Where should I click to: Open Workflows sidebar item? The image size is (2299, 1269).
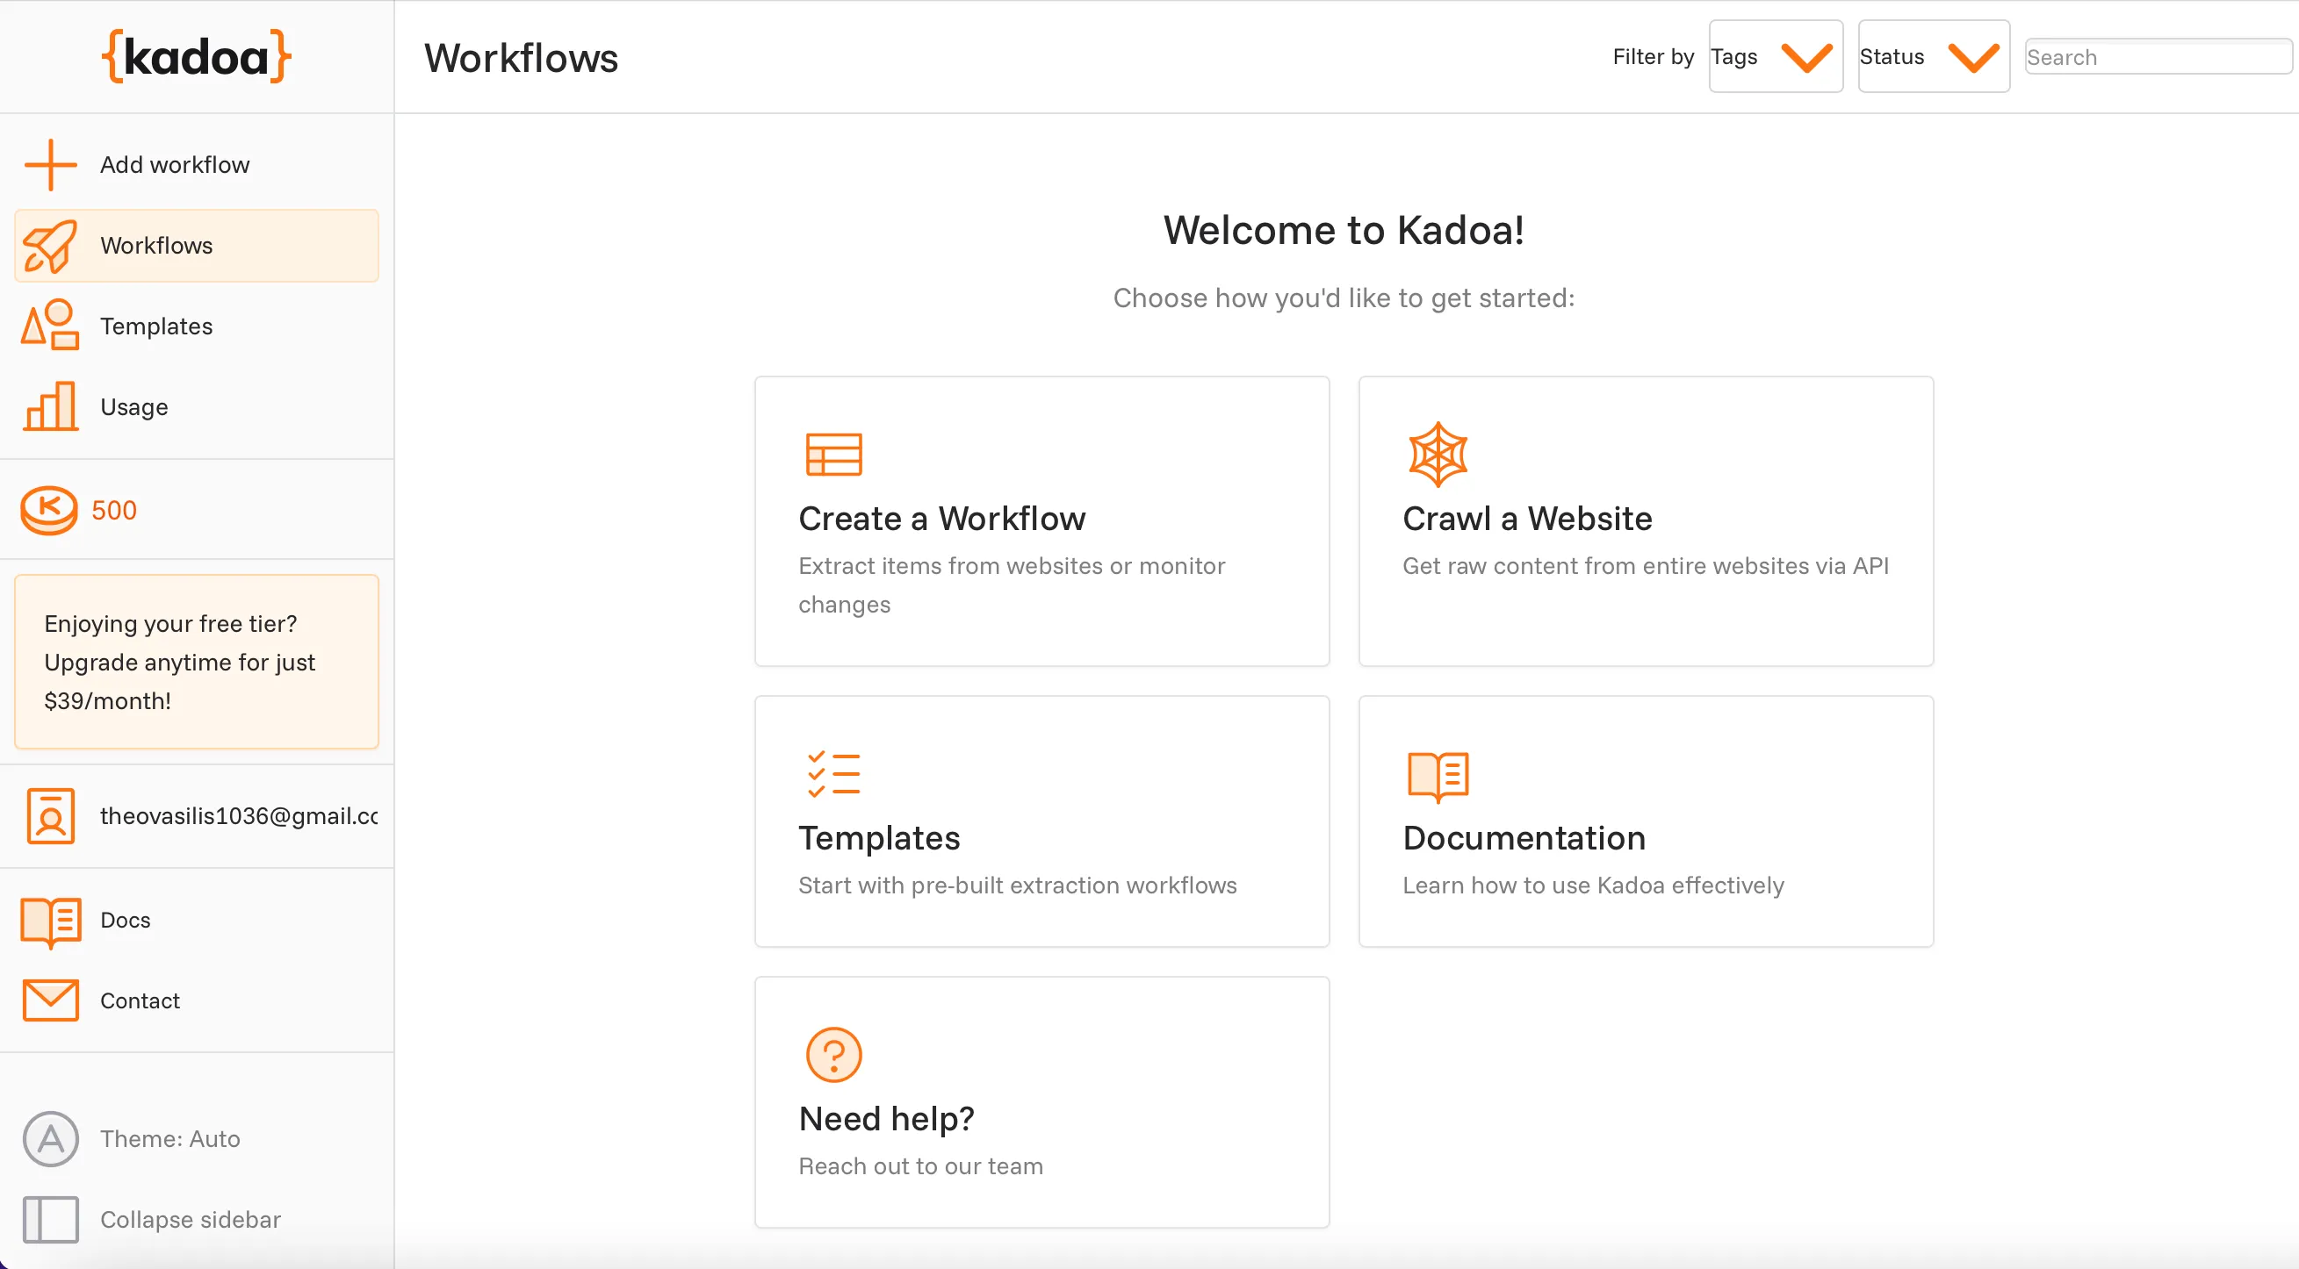point(197,245)
